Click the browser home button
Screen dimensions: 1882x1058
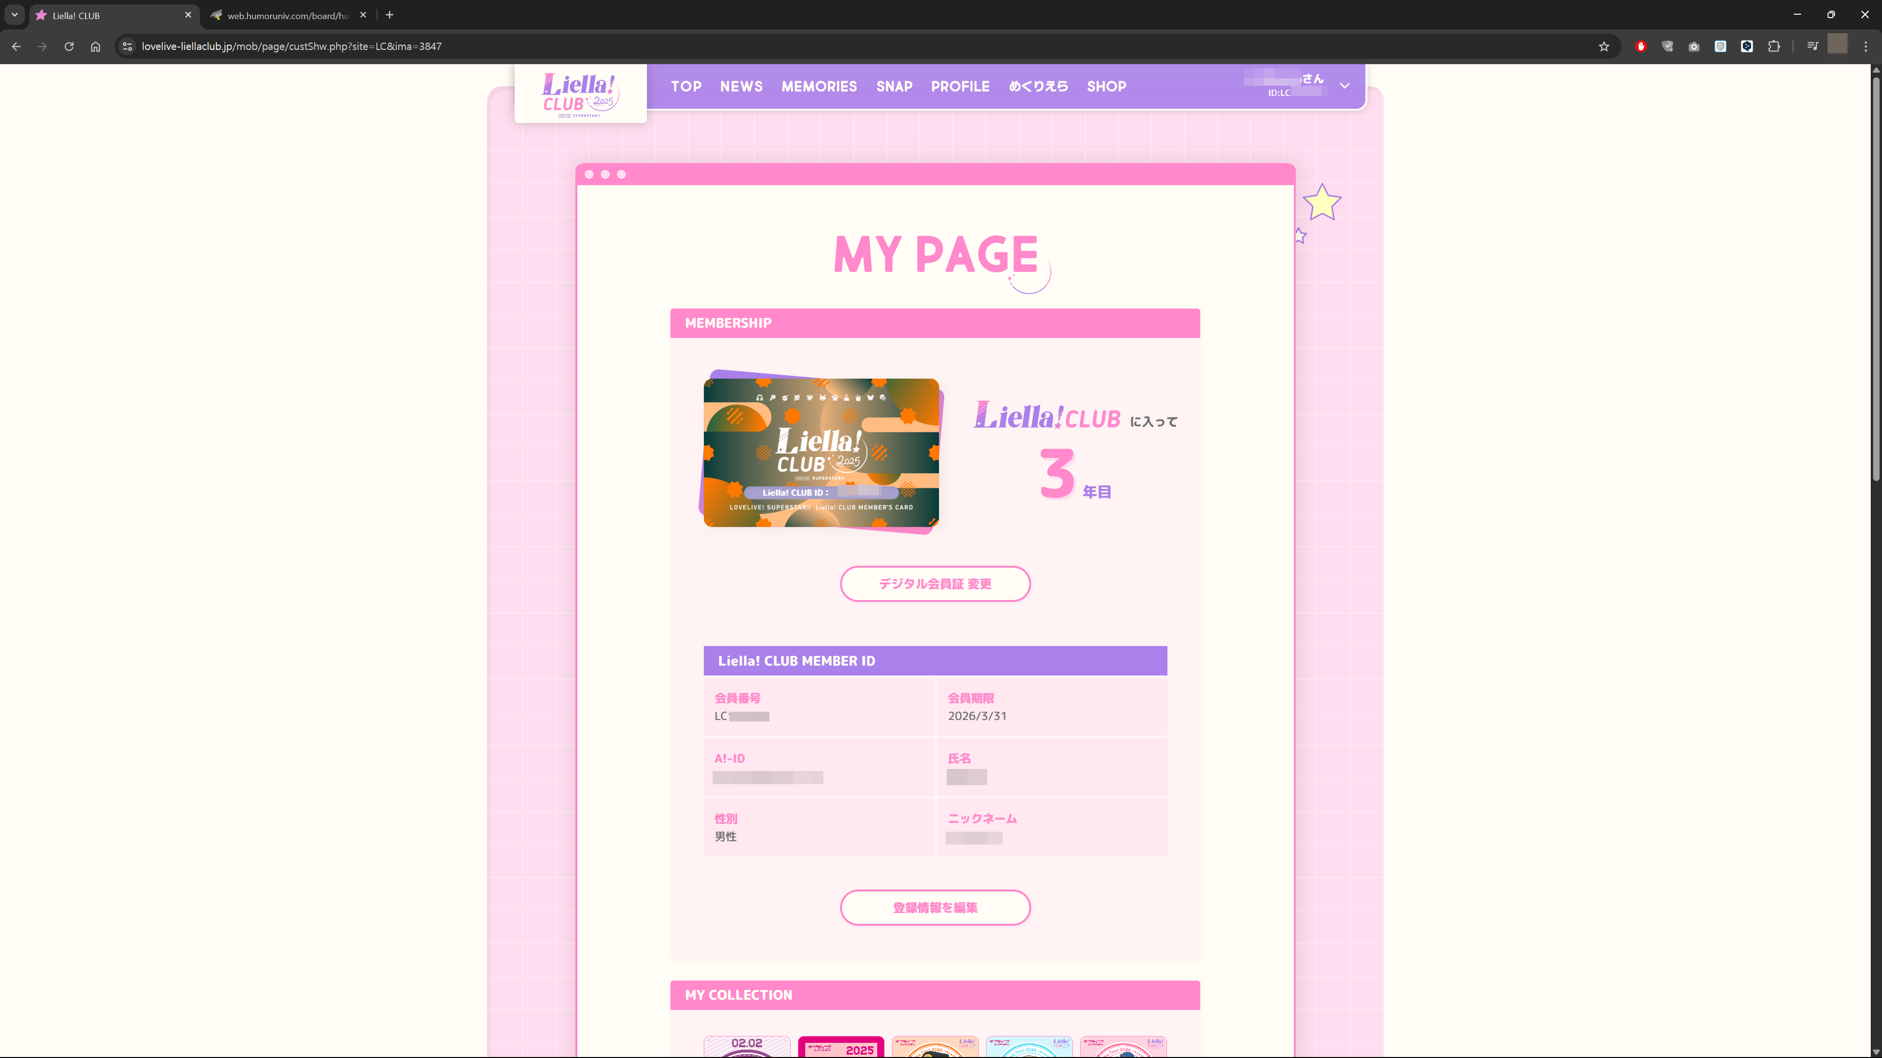click(95, 47)
